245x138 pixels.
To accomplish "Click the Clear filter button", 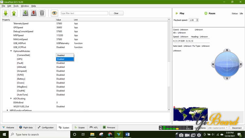I will click(x=116, y=13).
